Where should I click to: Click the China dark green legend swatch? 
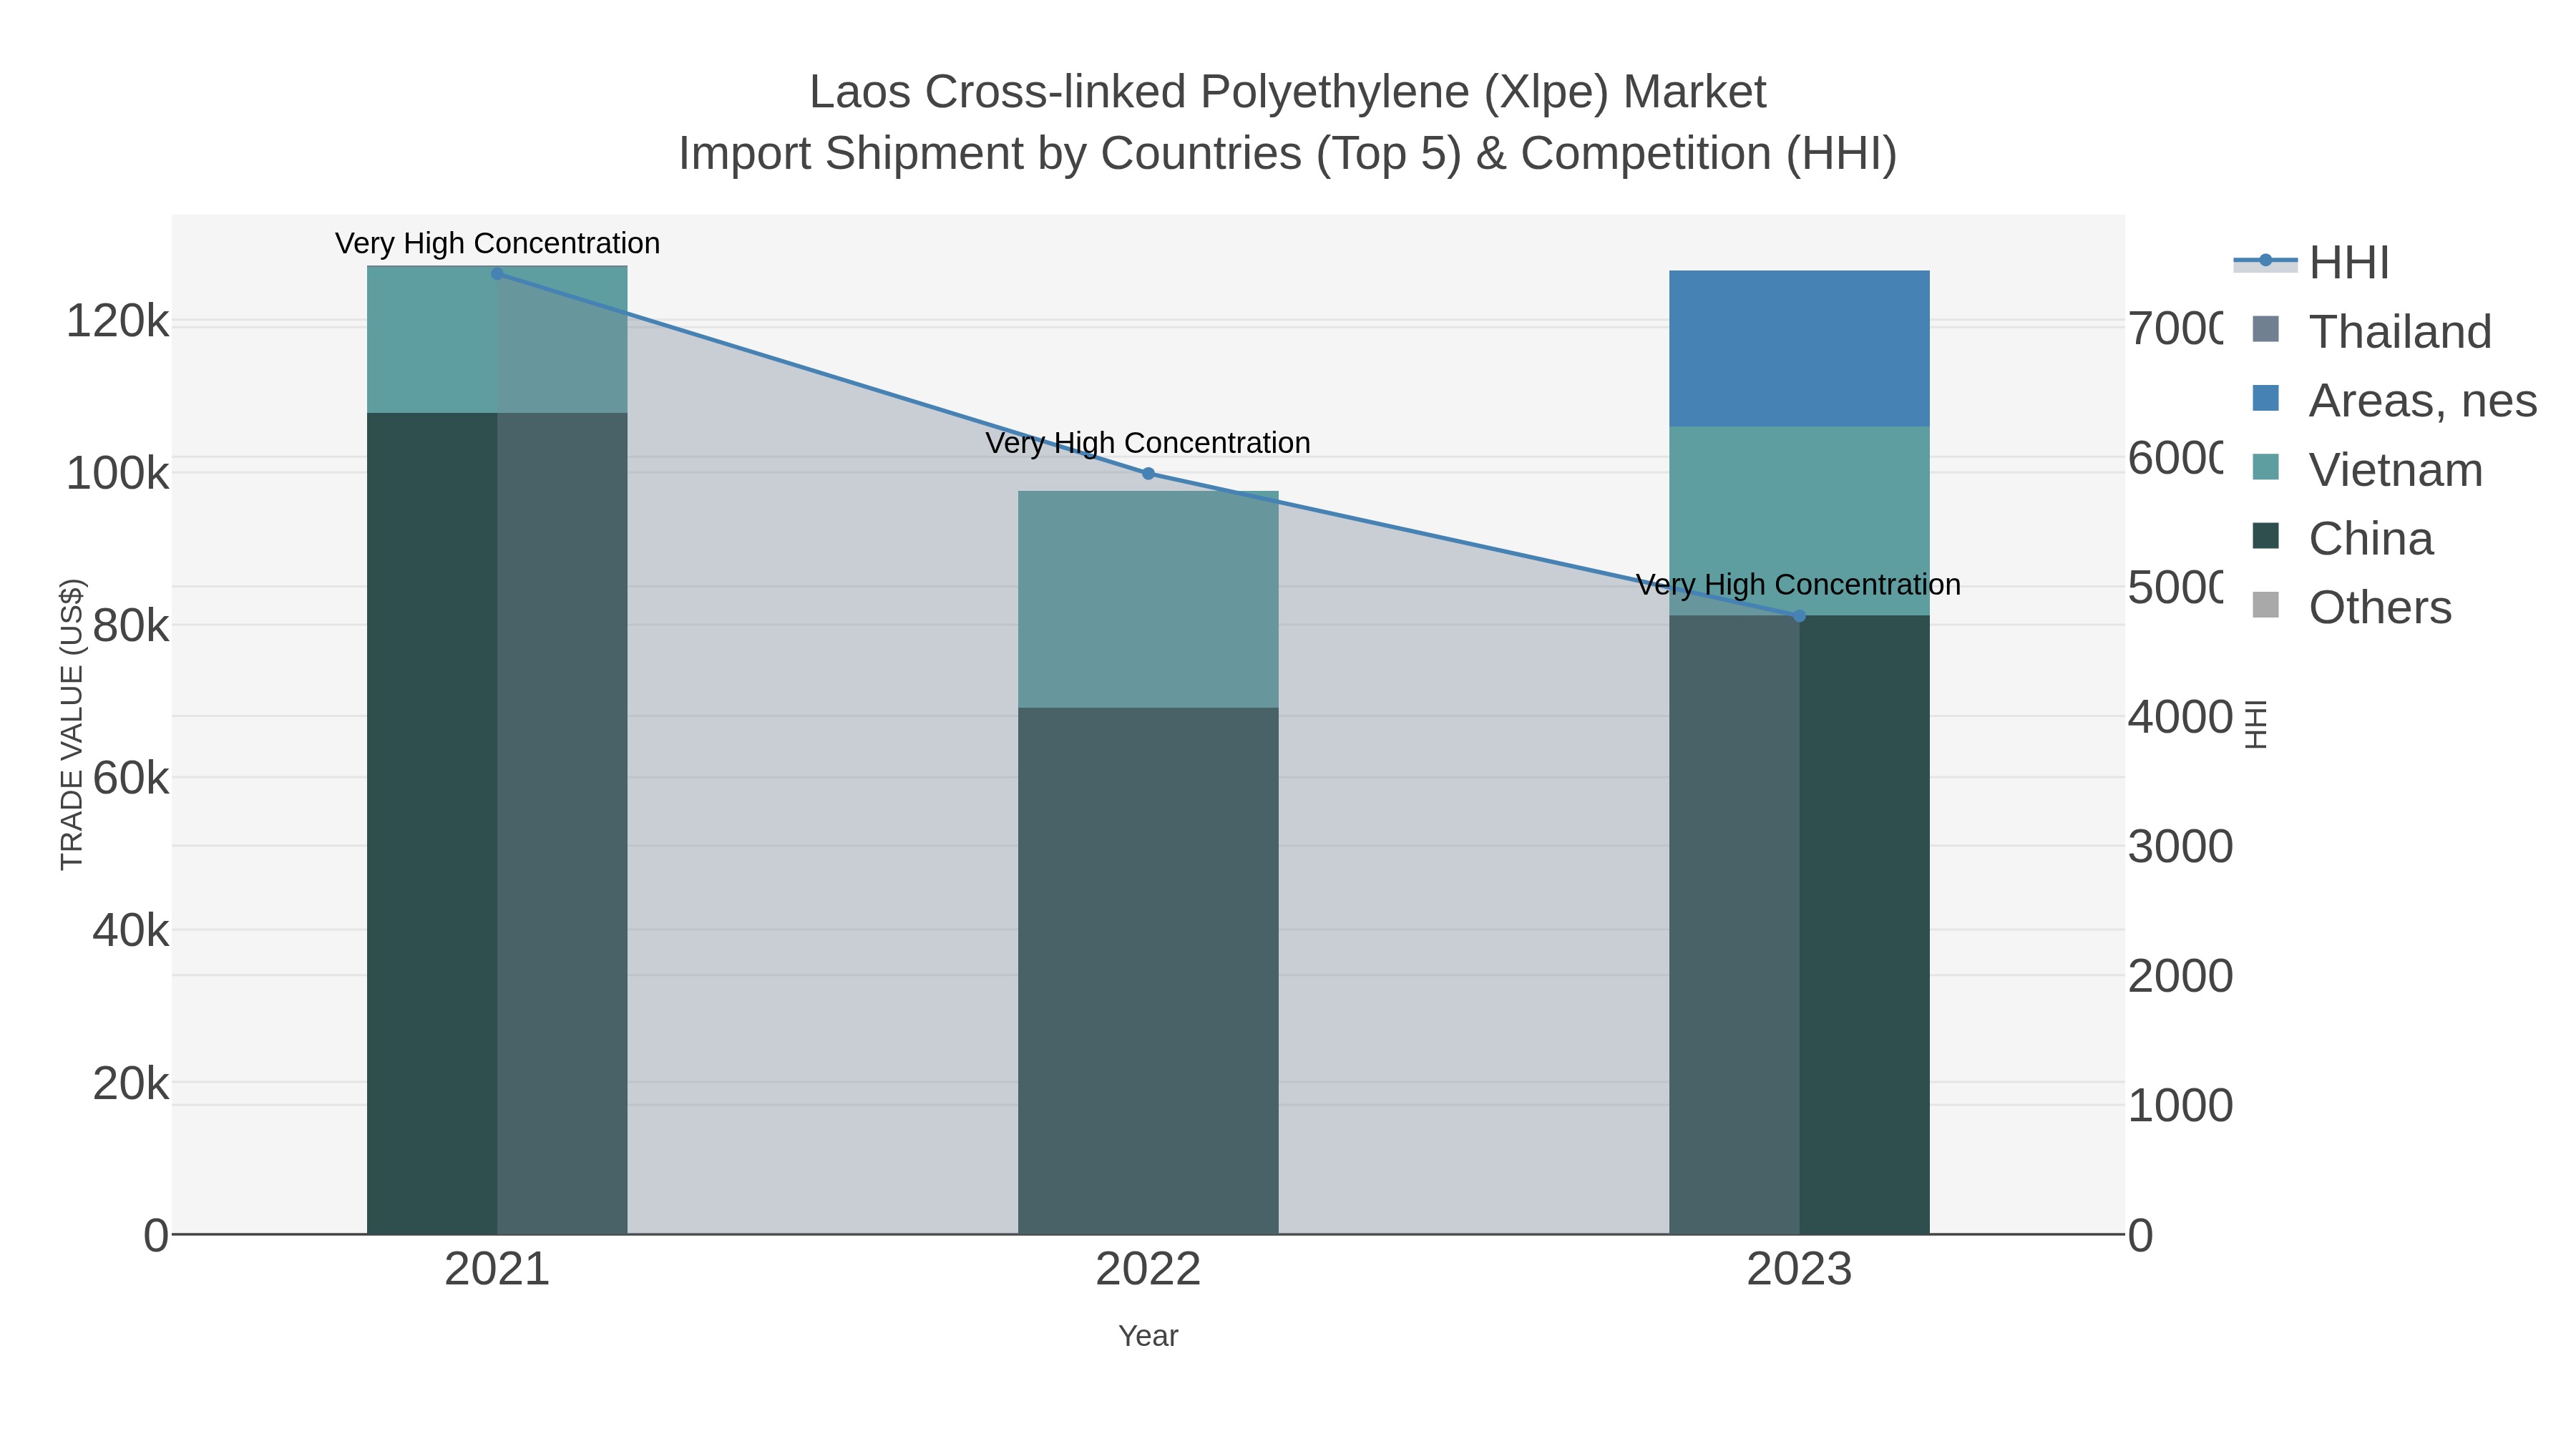click(x=2265, y=536)
